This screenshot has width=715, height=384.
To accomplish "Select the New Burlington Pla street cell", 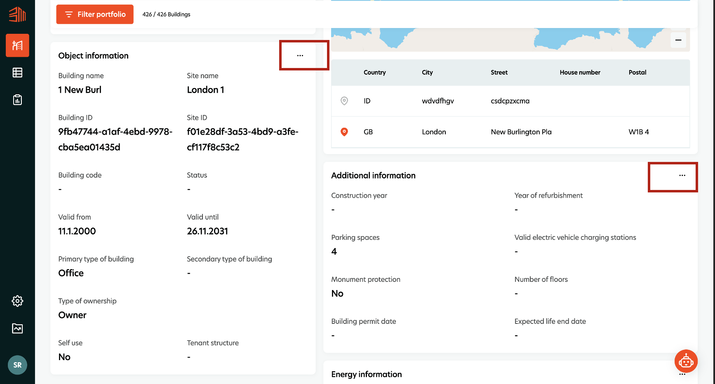I will point(521,132).
